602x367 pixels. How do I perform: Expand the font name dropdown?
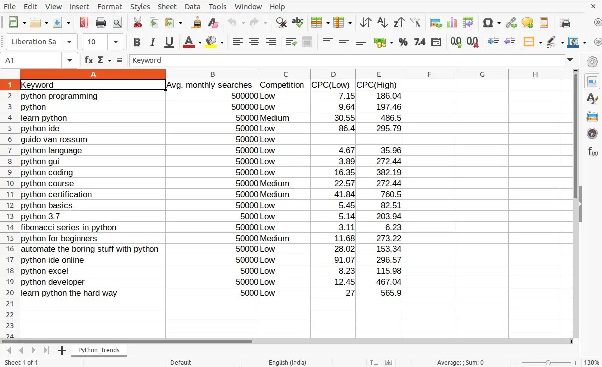pyautogui.click(x=69, y=42)
